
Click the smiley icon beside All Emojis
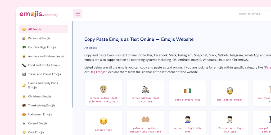(x=24, y=29)
